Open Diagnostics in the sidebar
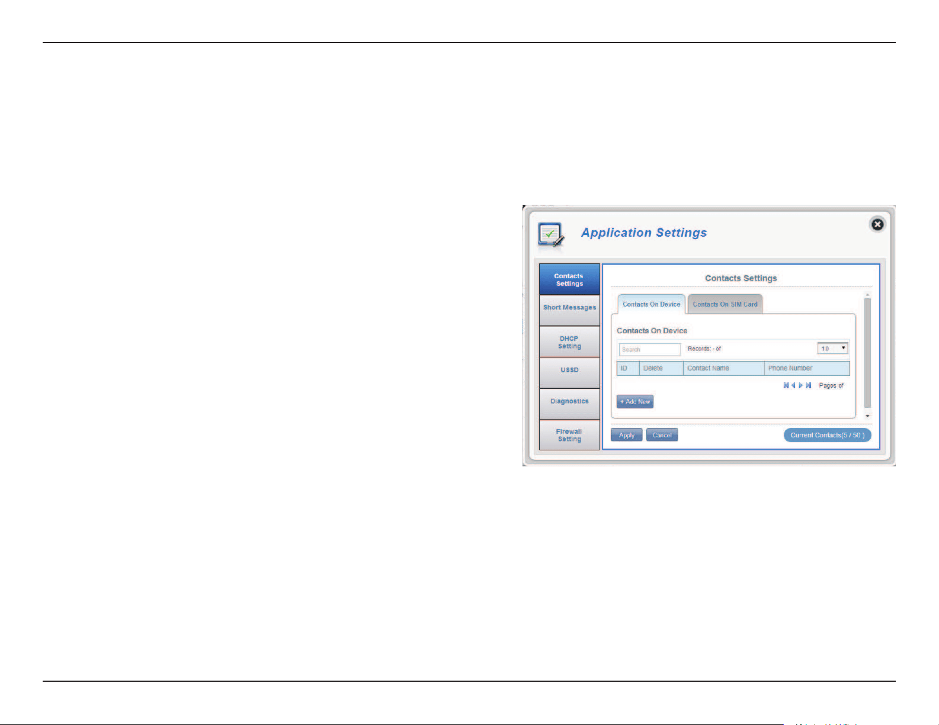This screenshot has width=939, height=725. click(569, 404)
